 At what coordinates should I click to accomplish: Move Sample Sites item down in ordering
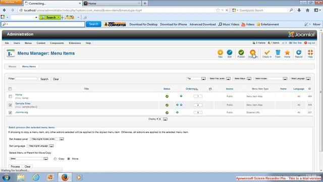pyautogui.click(x=181, y=105)
